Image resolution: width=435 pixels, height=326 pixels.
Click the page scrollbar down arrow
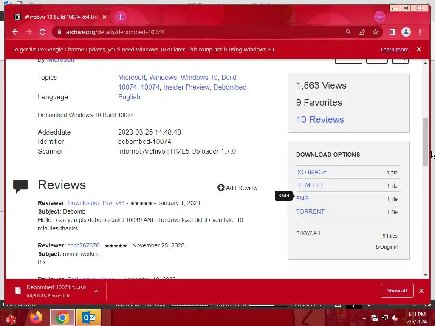pos(425,275)
